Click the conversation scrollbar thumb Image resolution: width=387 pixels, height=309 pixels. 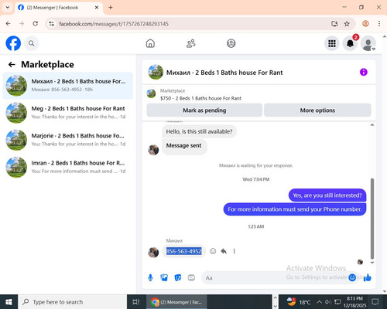(372, 219)
